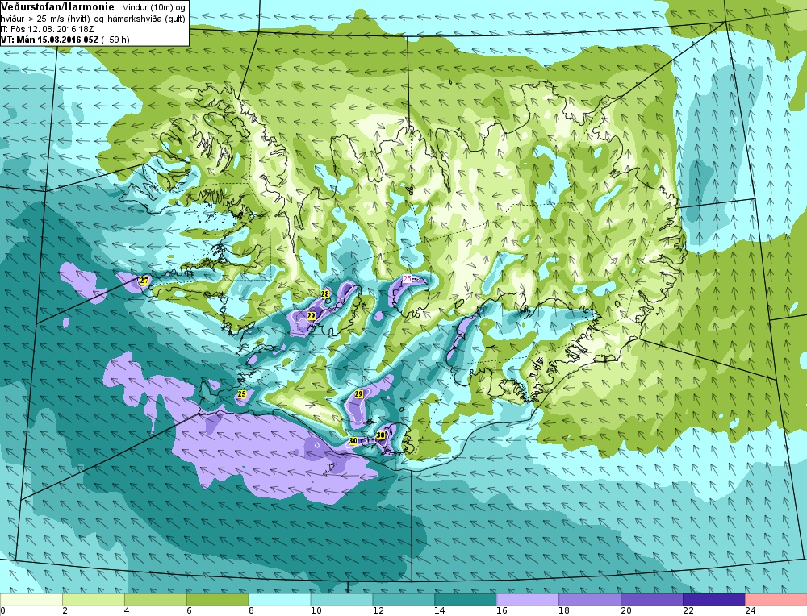
Task: Pick the pale yellow 0–2 legend swatch
Action: [x=31, y=600]
